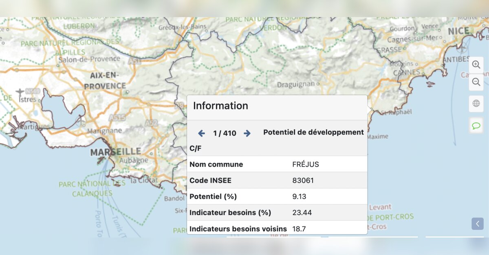Click the record counter showing 1 / 410

click(224, 133)
